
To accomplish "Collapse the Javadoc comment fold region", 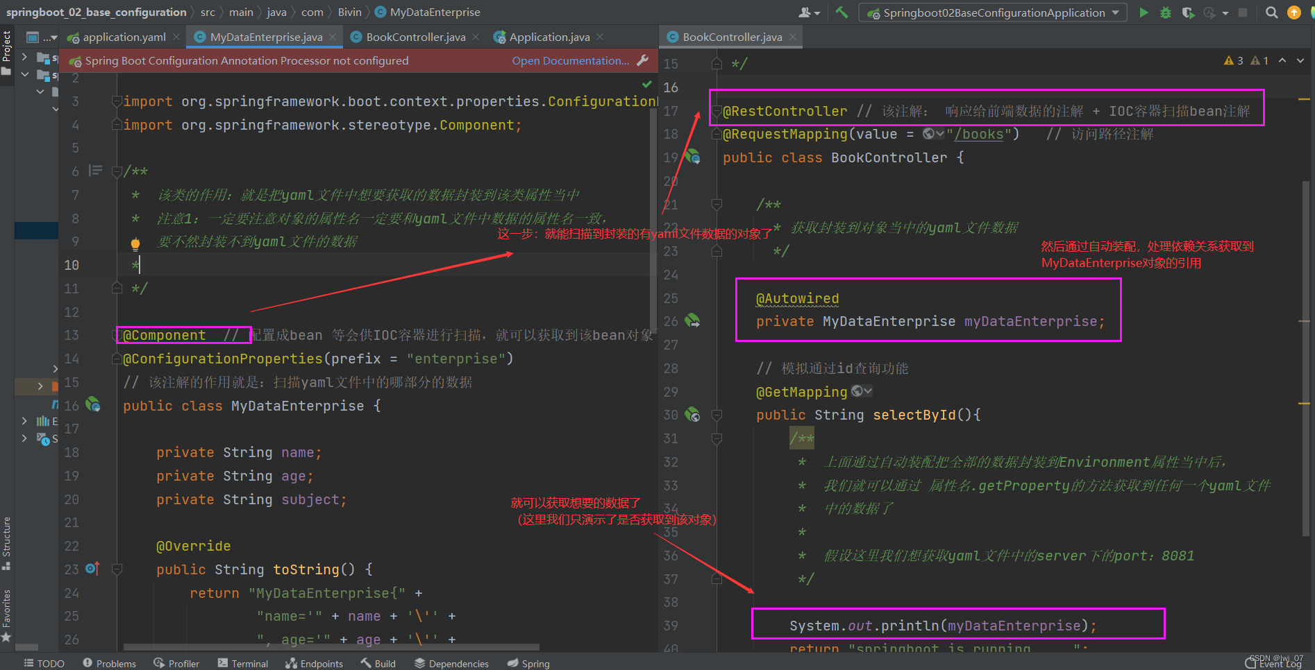I will pyautogui.click(x=116, y=171).
